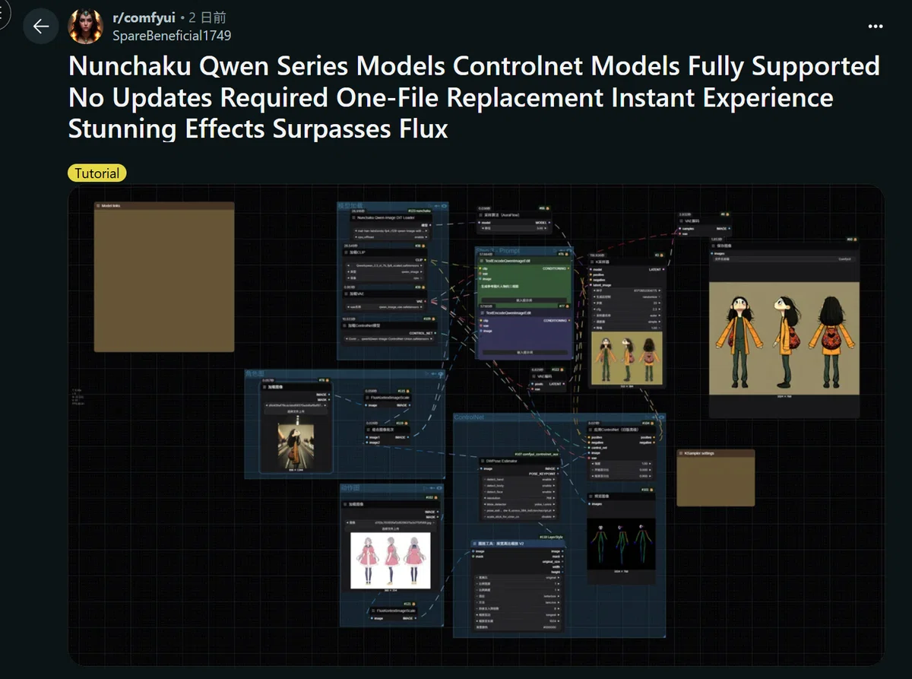Click the 角色图 loaded girl photo thumbnail
The width and height of the screenshot is (912, 679).
pyautogui.click(x=296, y=445)
